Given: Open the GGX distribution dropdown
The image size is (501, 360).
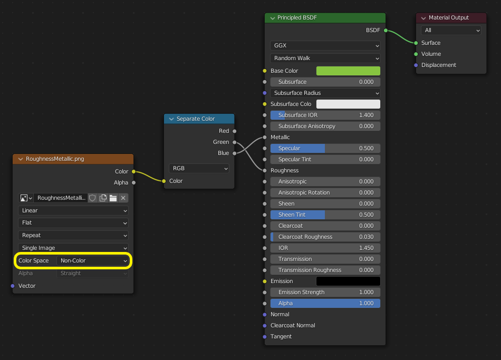Looking at the screenshot, I should coord(325,46).
